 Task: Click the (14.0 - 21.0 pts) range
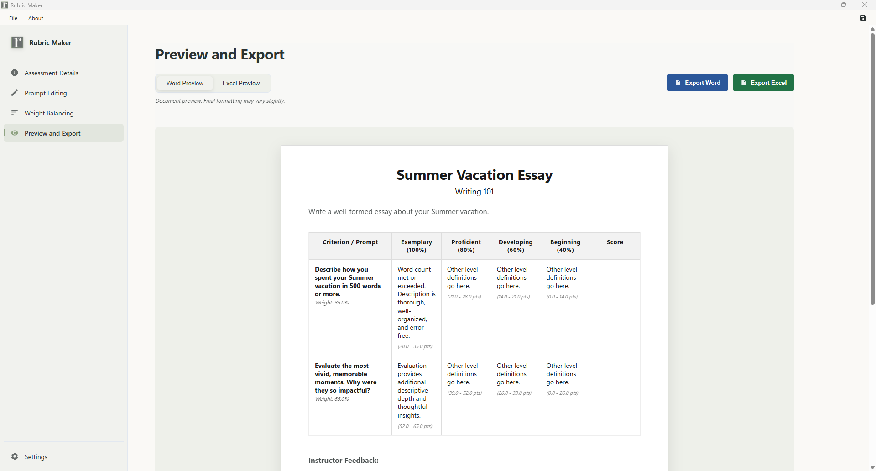coord(513,297)
